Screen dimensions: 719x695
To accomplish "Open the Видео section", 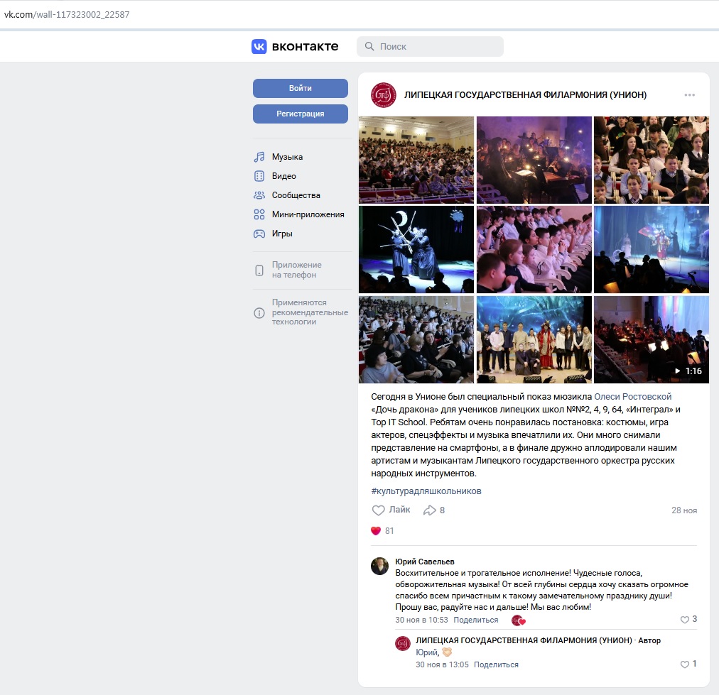I will [283, 176].
